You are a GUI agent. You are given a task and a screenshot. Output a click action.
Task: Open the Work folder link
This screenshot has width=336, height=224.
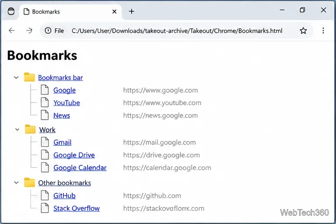[47, 130]
